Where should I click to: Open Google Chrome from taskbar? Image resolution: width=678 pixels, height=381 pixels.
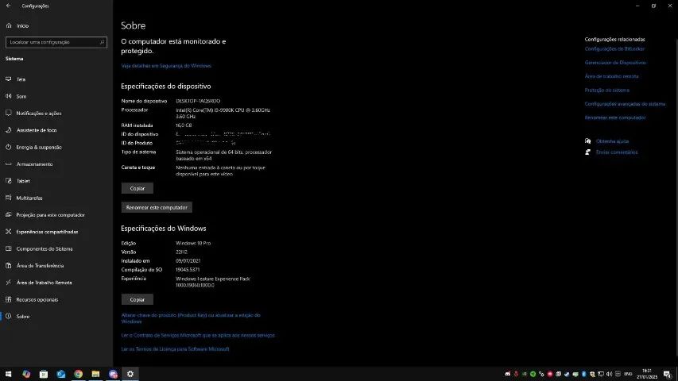click(78, 374)
